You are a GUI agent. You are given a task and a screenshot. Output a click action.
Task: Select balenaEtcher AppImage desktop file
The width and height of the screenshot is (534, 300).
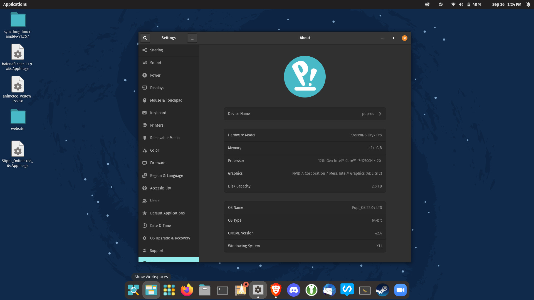pos(18,57)
